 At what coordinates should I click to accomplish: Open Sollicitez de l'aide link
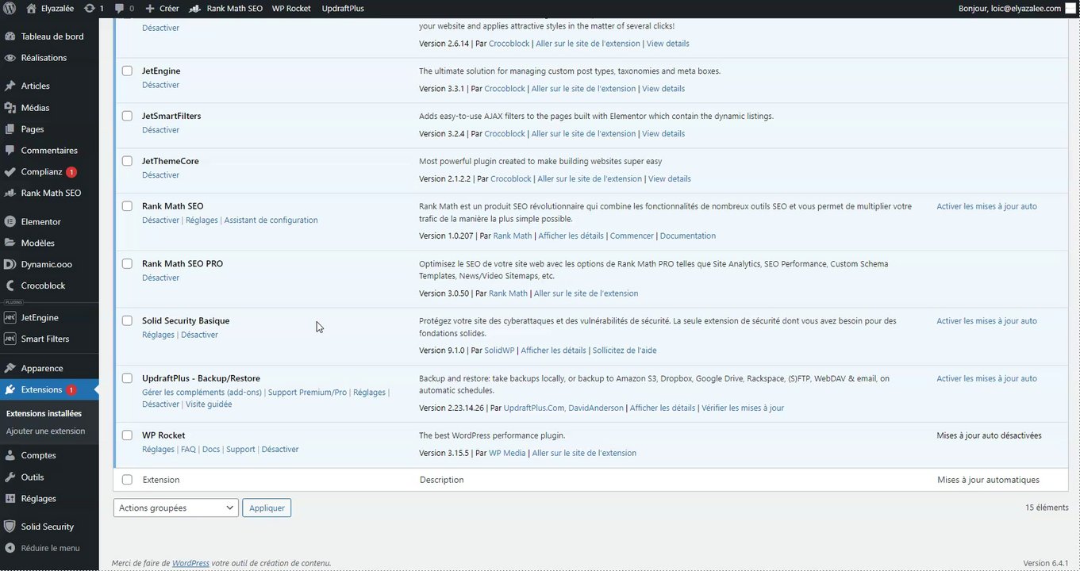[x=625, y=351]
